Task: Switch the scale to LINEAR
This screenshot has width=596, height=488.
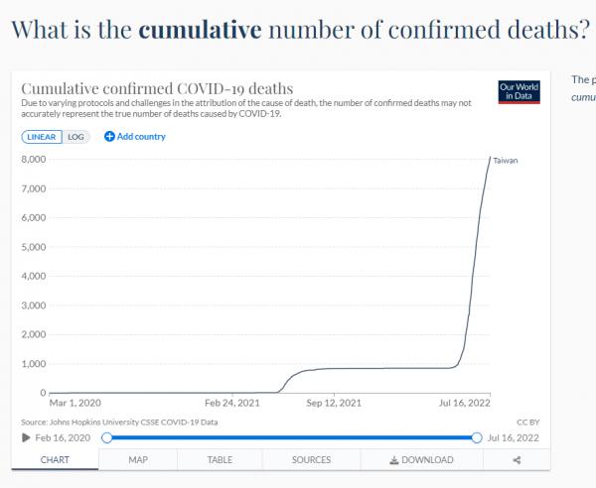Action: coord(42,137)
